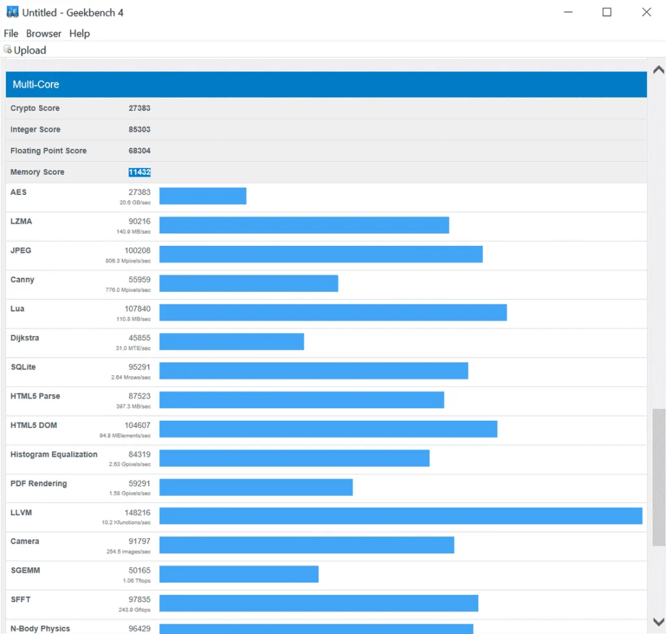Click the Crypto Score value 27383

(139, 109)
